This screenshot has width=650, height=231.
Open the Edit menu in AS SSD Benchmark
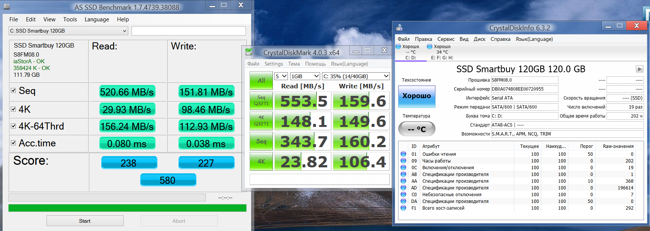click(31, 19)
